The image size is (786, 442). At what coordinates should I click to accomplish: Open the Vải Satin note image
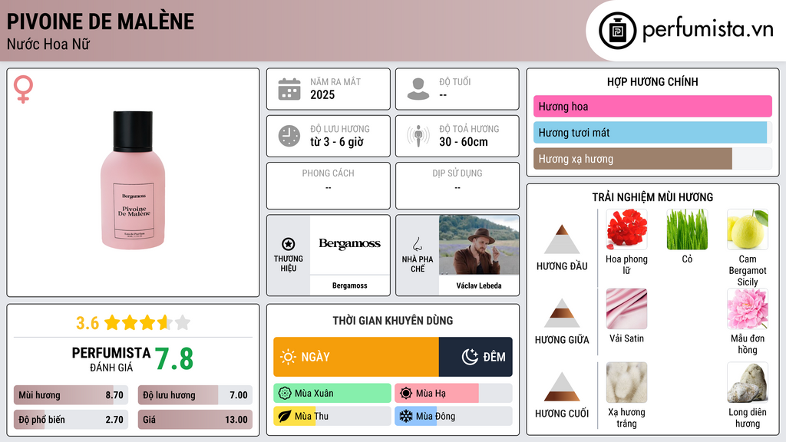(x=626, y=308)
